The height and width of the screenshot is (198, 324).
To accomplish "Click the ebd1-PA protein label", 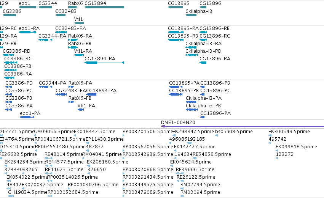I will pos(30,113).
